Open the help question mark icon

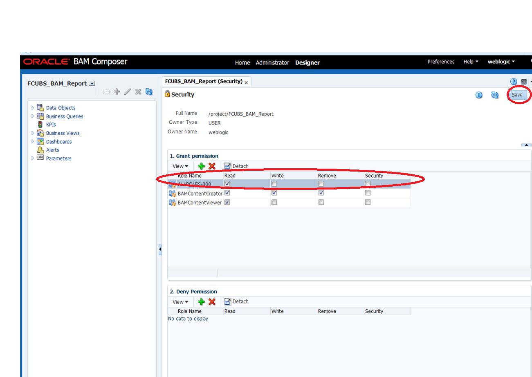point(514,82)
